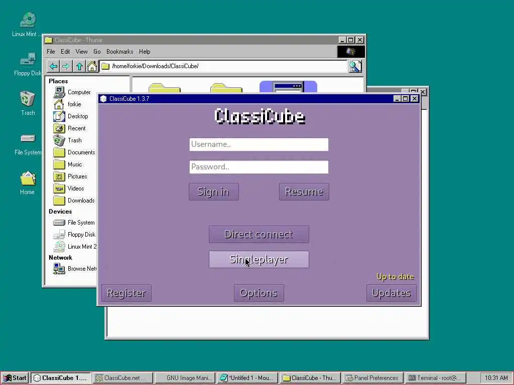Select Trash in the Places sidebar
514x385 pixels.
(68, 140)
